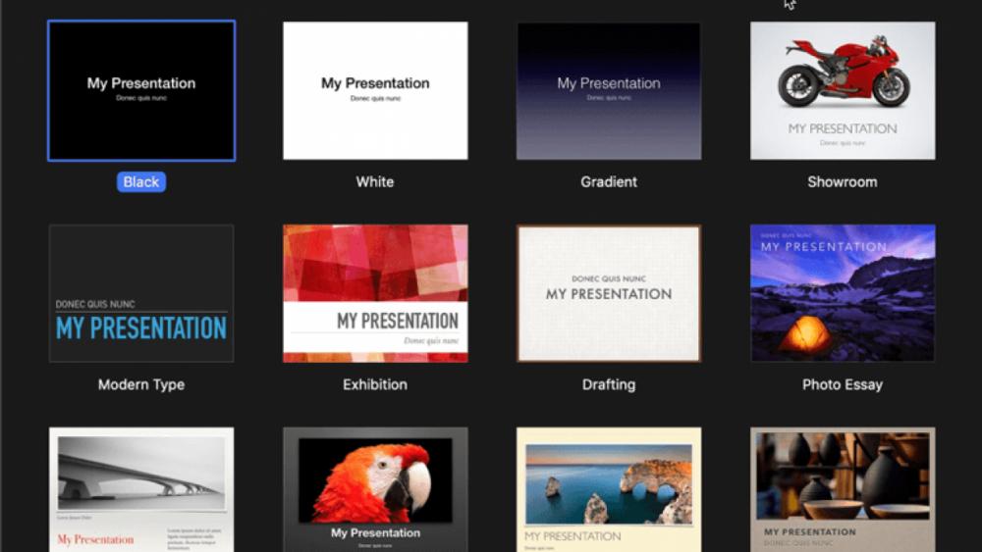Click the Modern Type name label

point(141,384)
